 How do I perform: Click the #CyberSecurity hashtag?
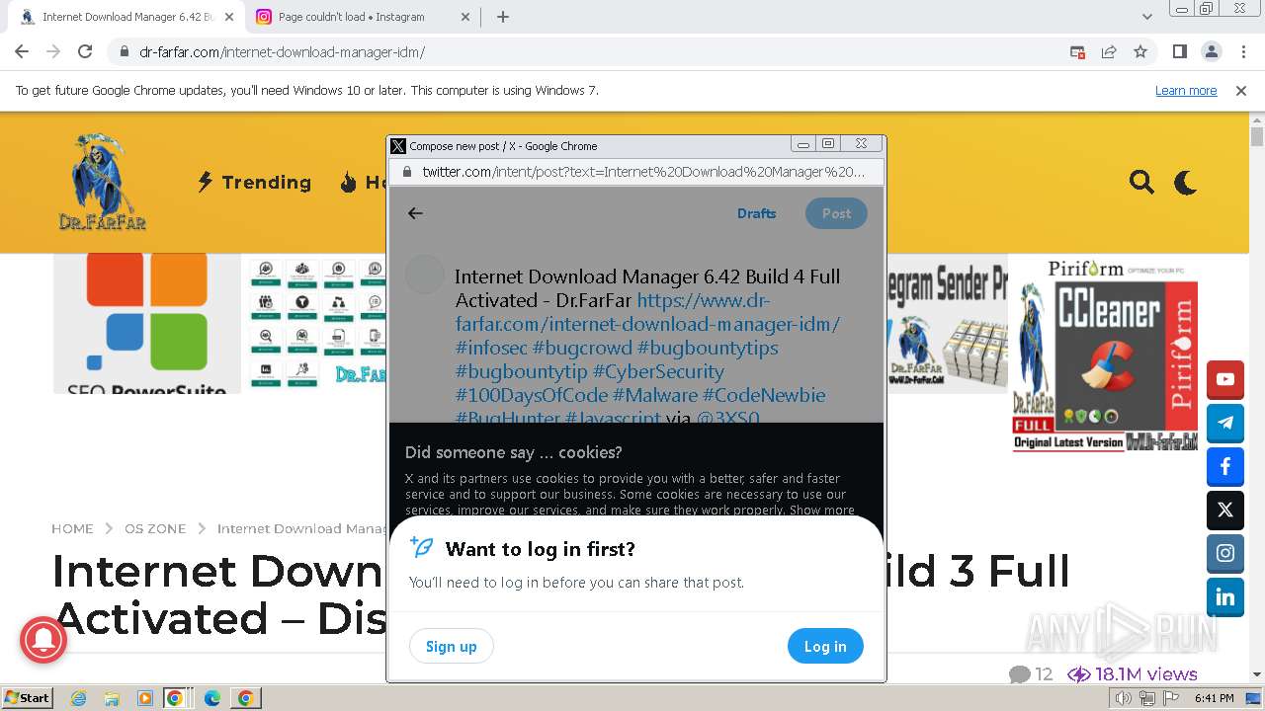pyautogui.click(x=658, y=371)
